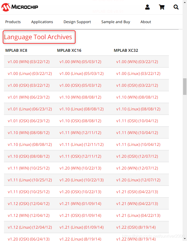Screen dimensions: 187x241
Task: Download XC32 v1.00 (Linux) (03/22/12)
Action: tap(138, 74)
